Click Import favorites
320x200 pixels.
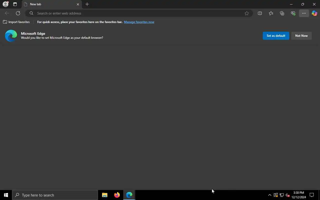(16, 22)
